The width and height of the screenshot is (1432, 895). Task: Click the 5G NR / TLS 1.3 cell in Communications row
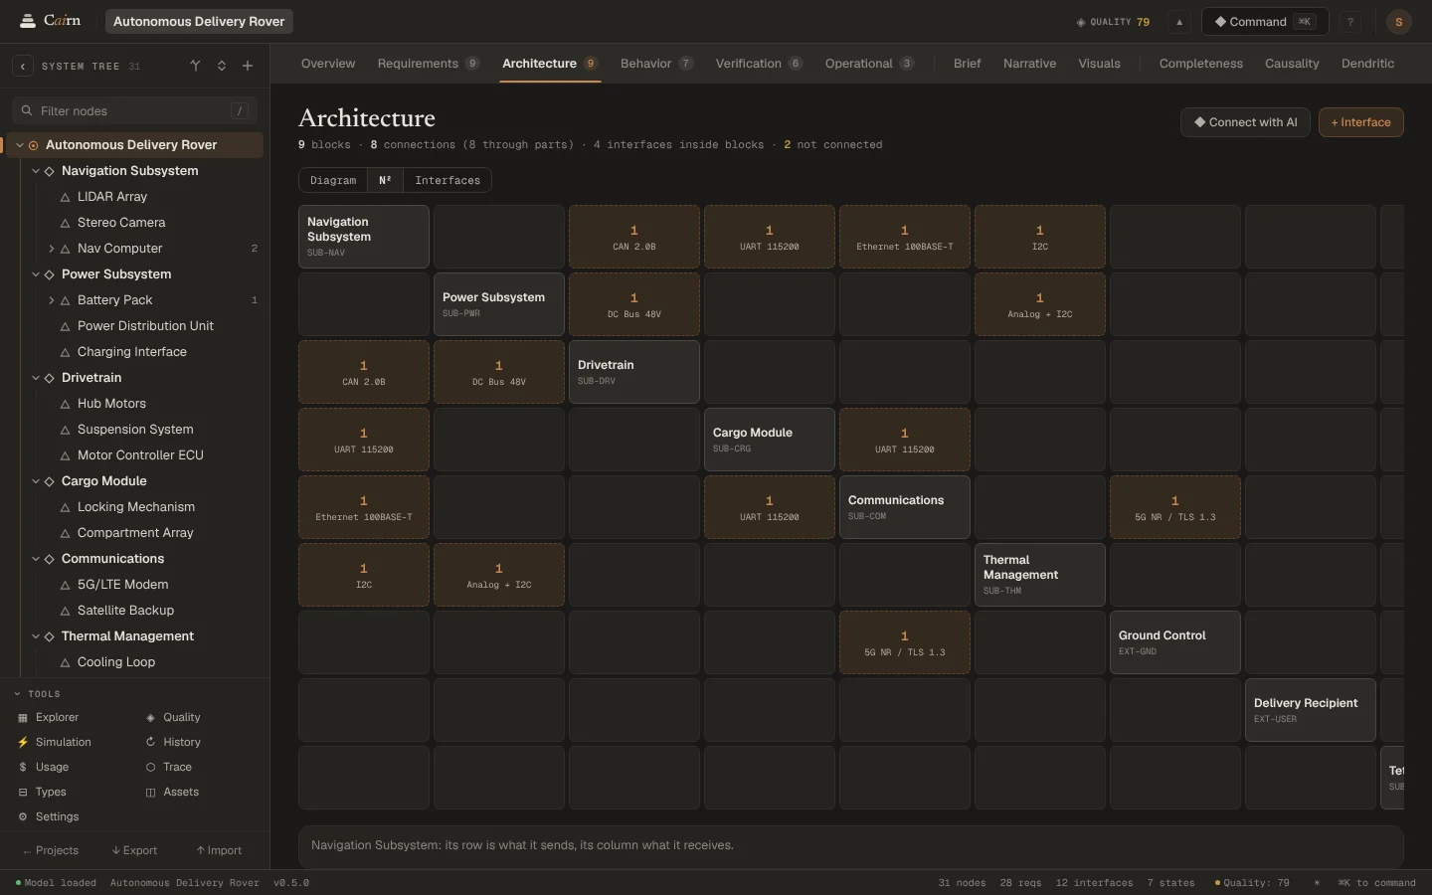pos(1175,507)
